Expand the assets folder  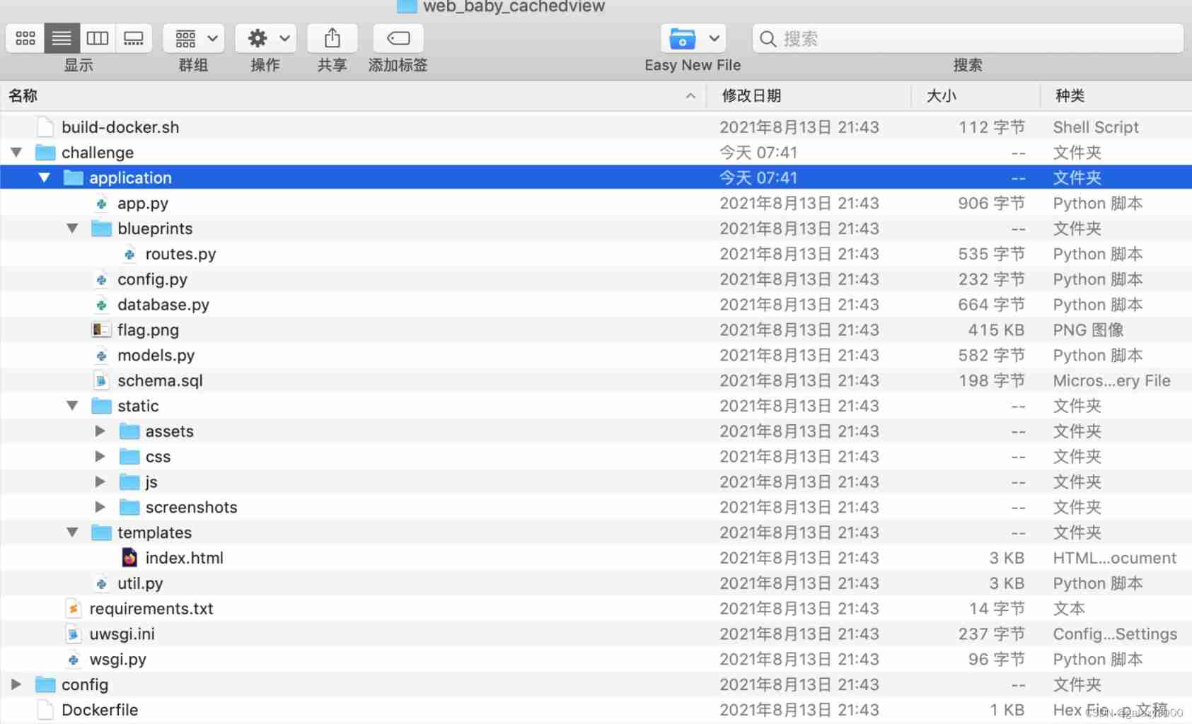click(100, 431)
